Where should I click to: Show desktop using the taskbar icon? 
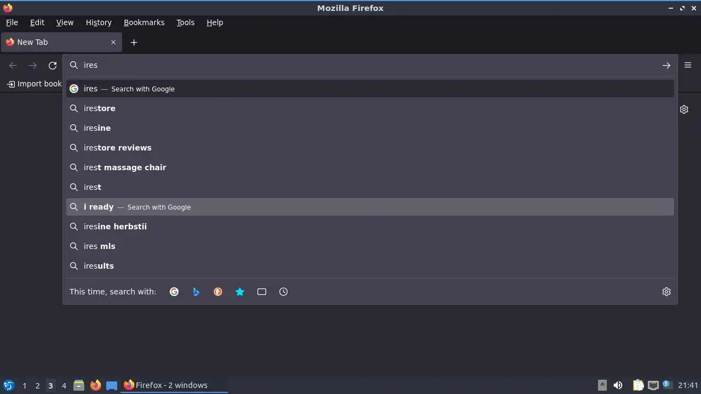click(x=112, y=385)
